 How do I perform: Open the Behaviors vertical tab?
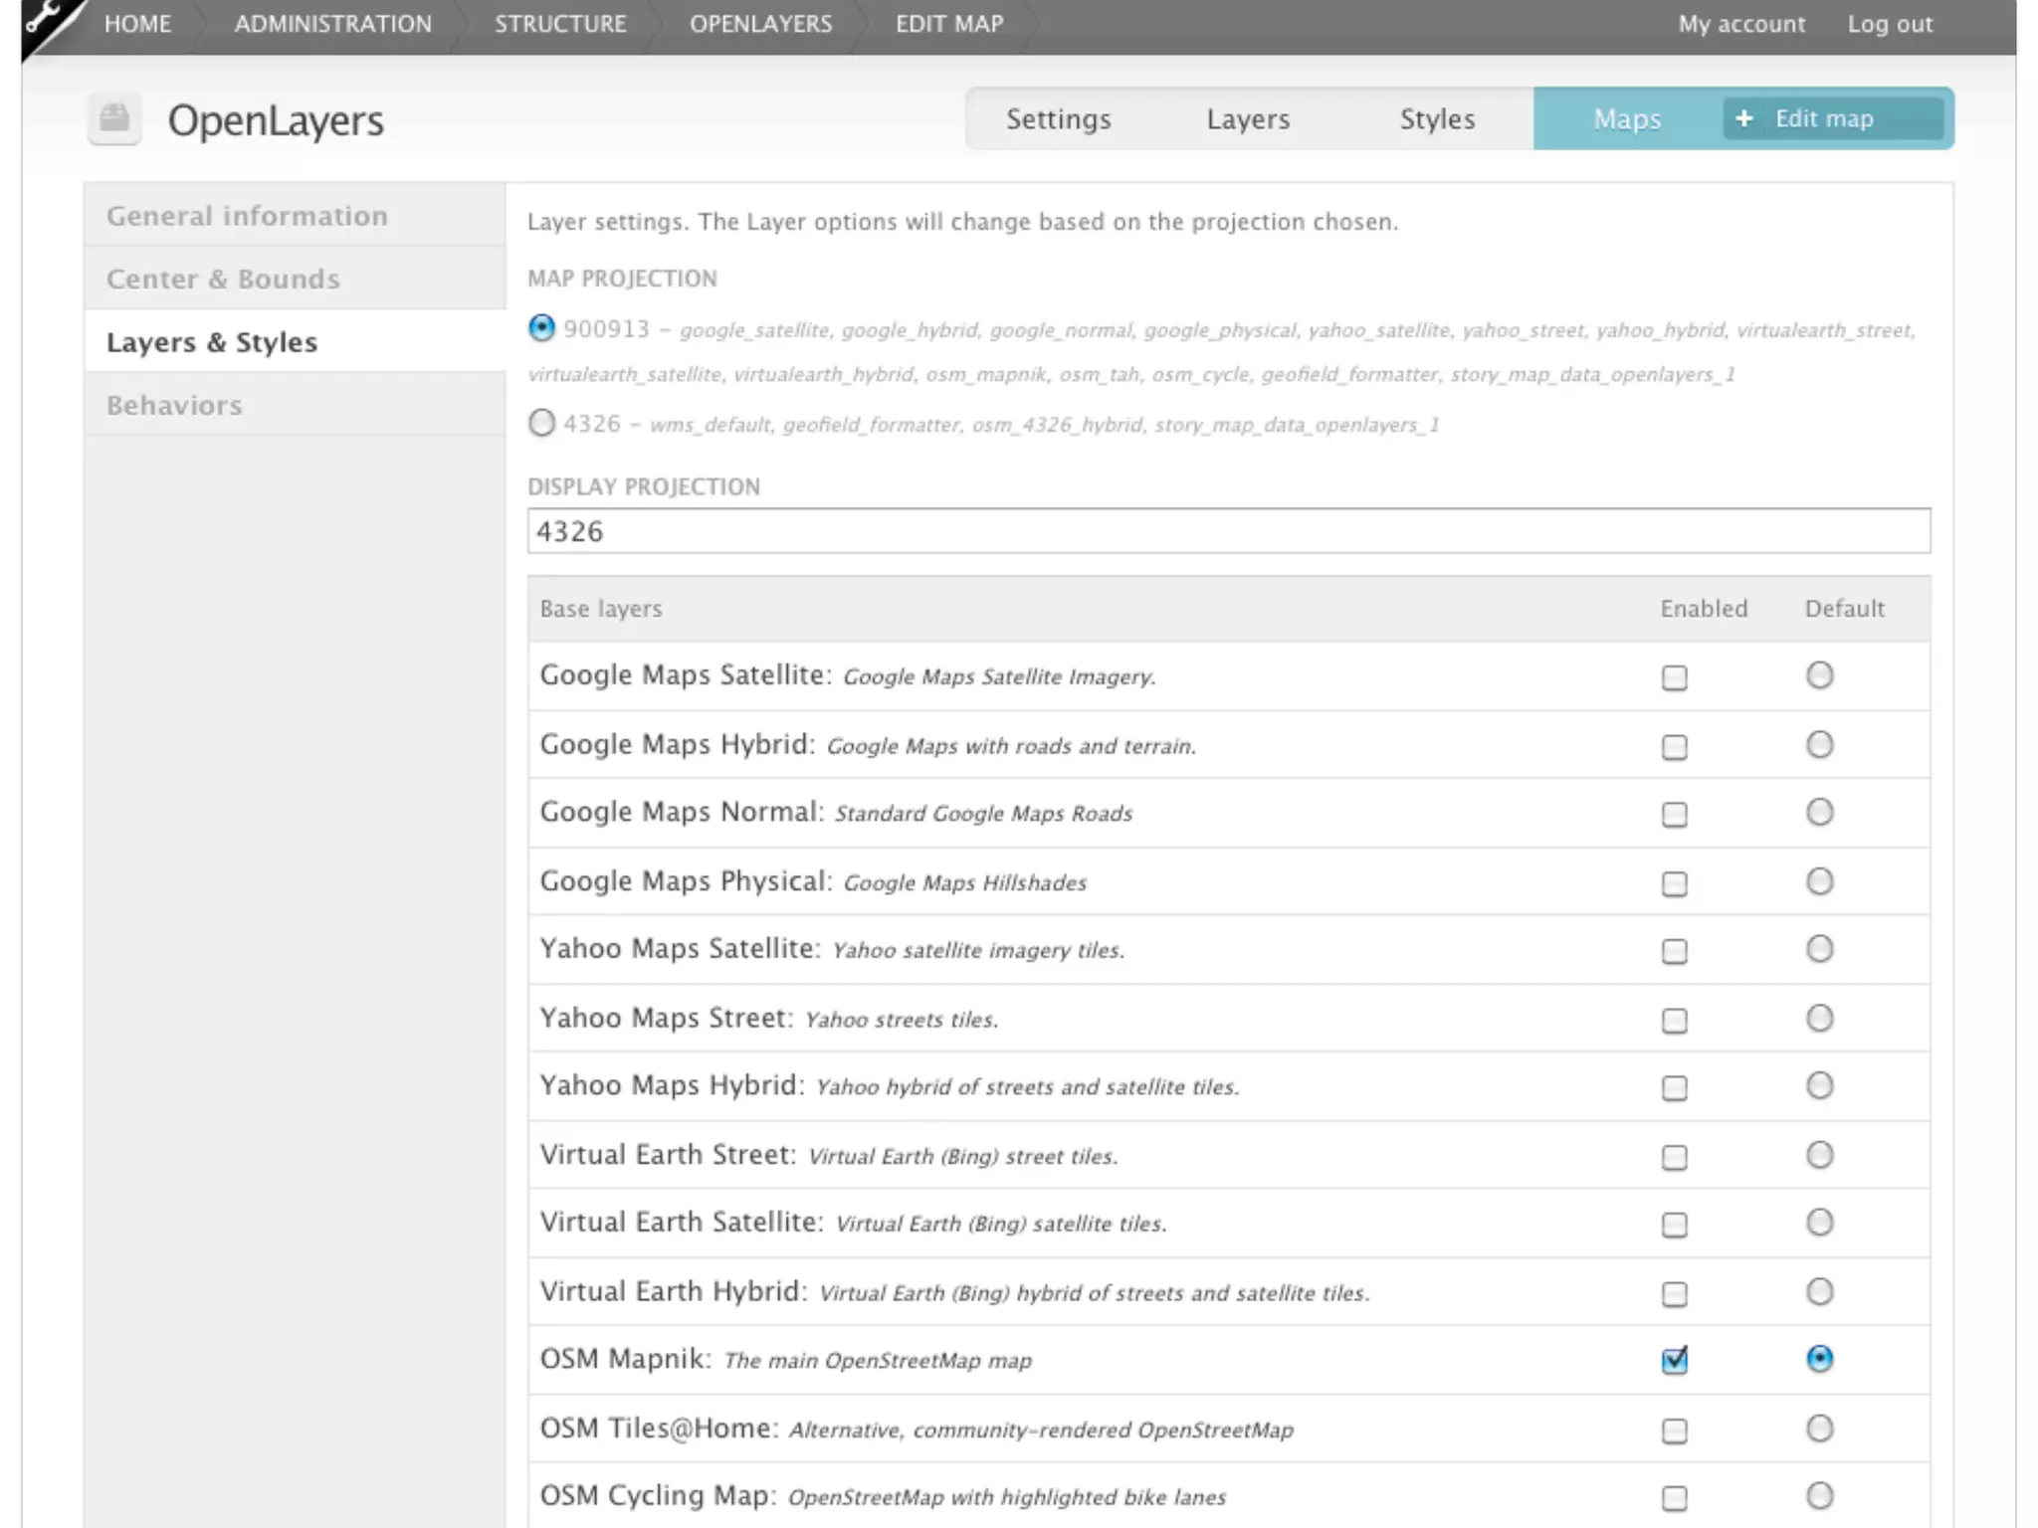tap(174, 405)
